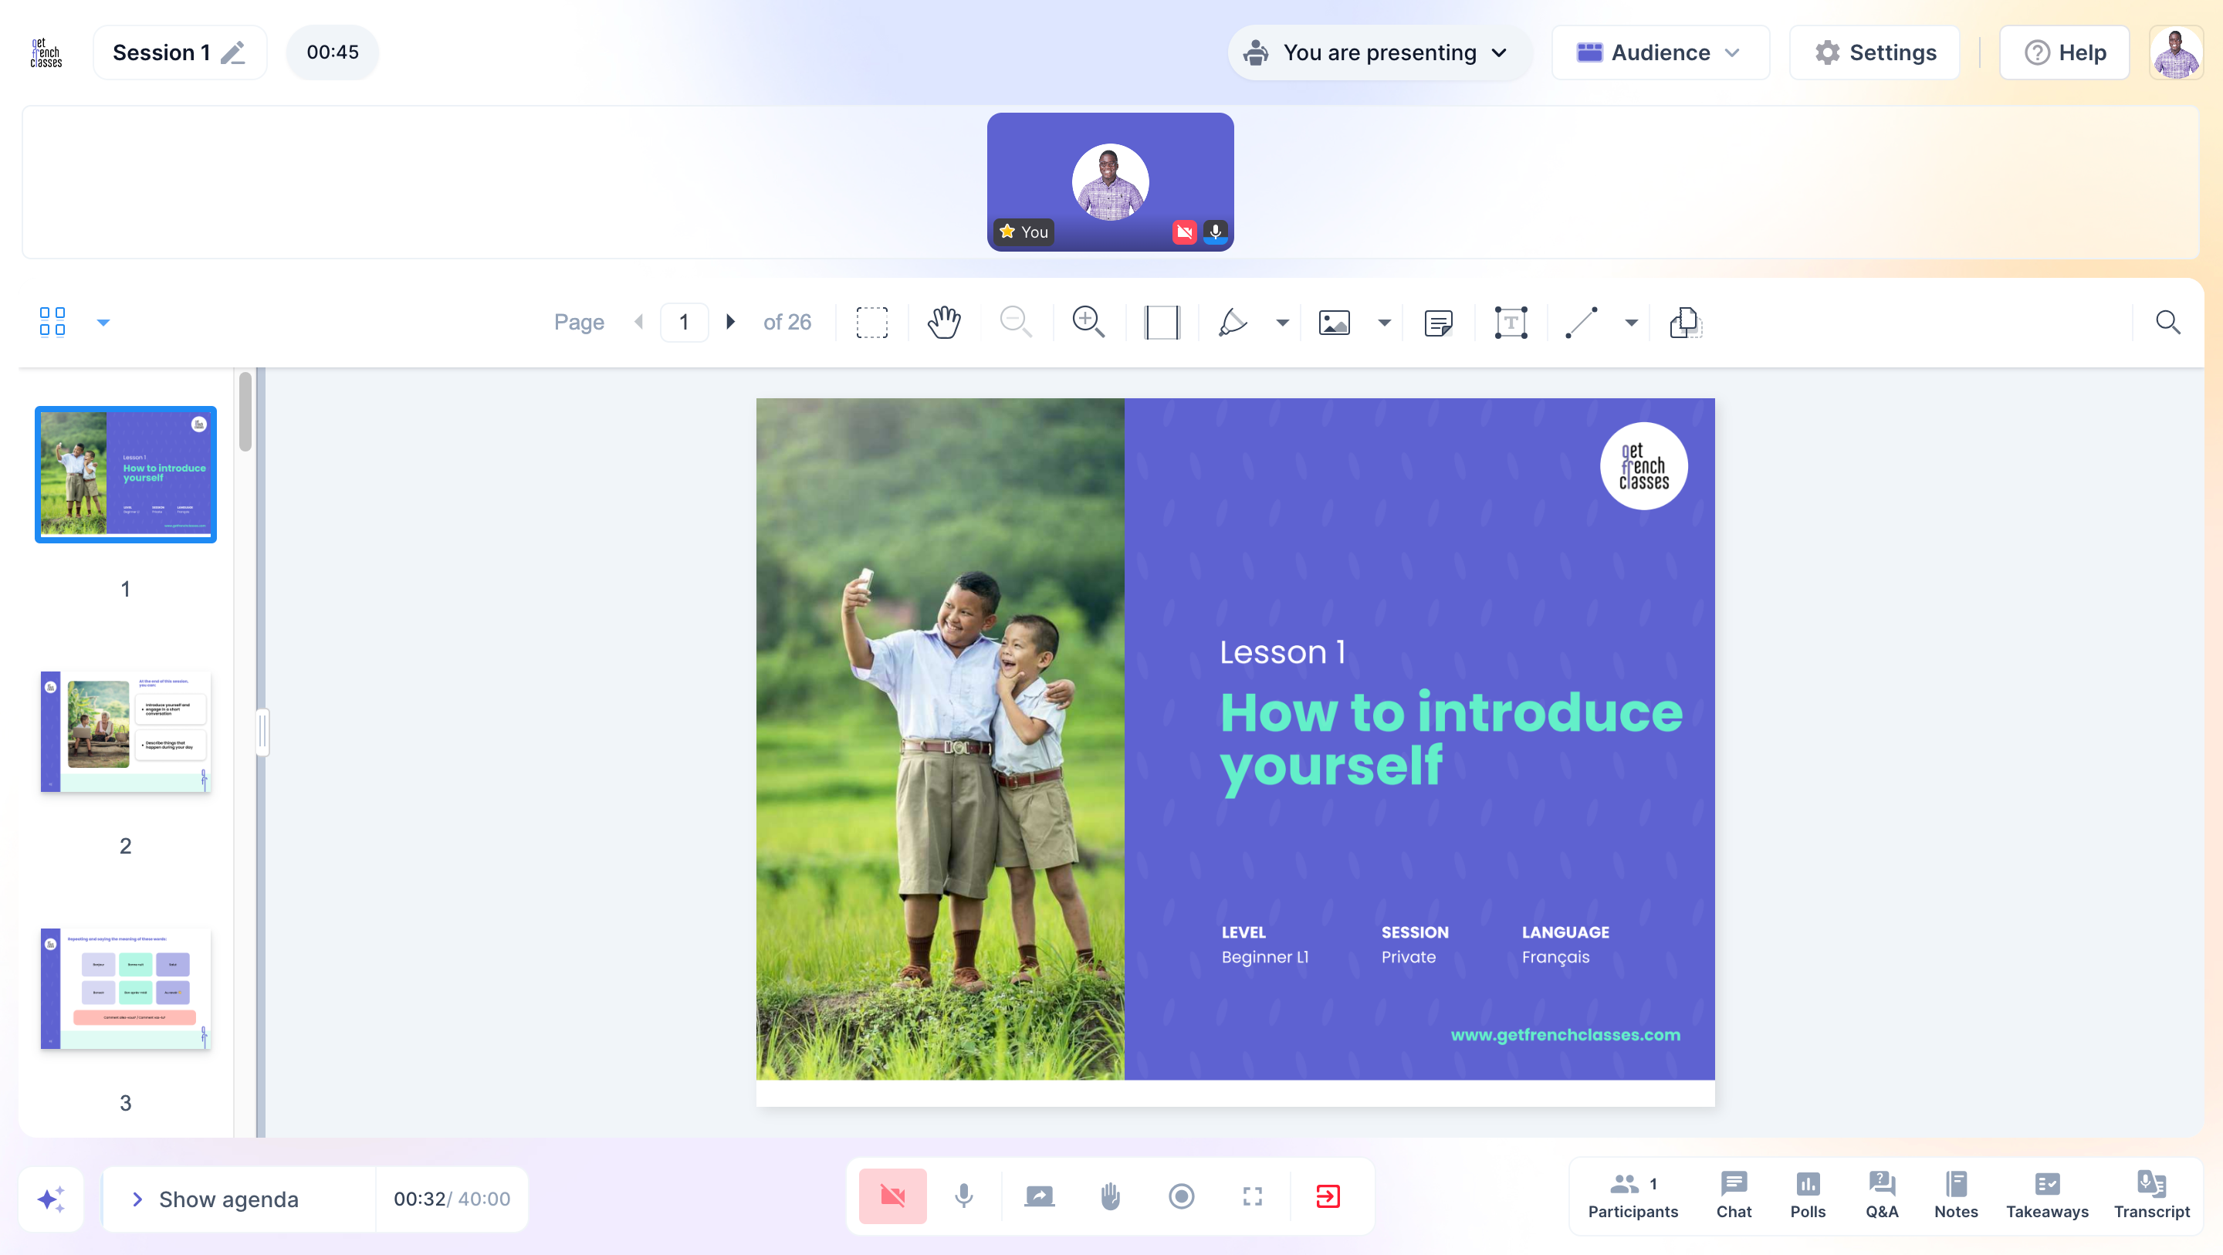Toggle raise hand
Viewport: 2223px width, 1255px height.
coord(1110,1196)
